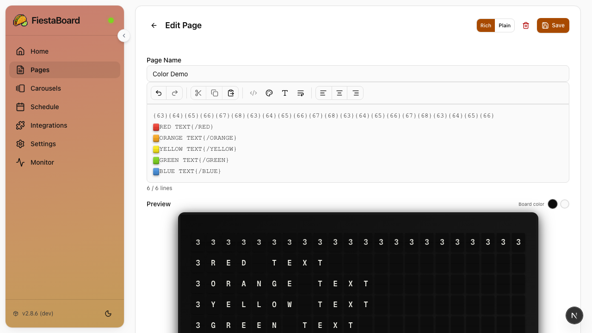Switch to Plain editing mode
592x333 pixels.
(x=505, y=25)
